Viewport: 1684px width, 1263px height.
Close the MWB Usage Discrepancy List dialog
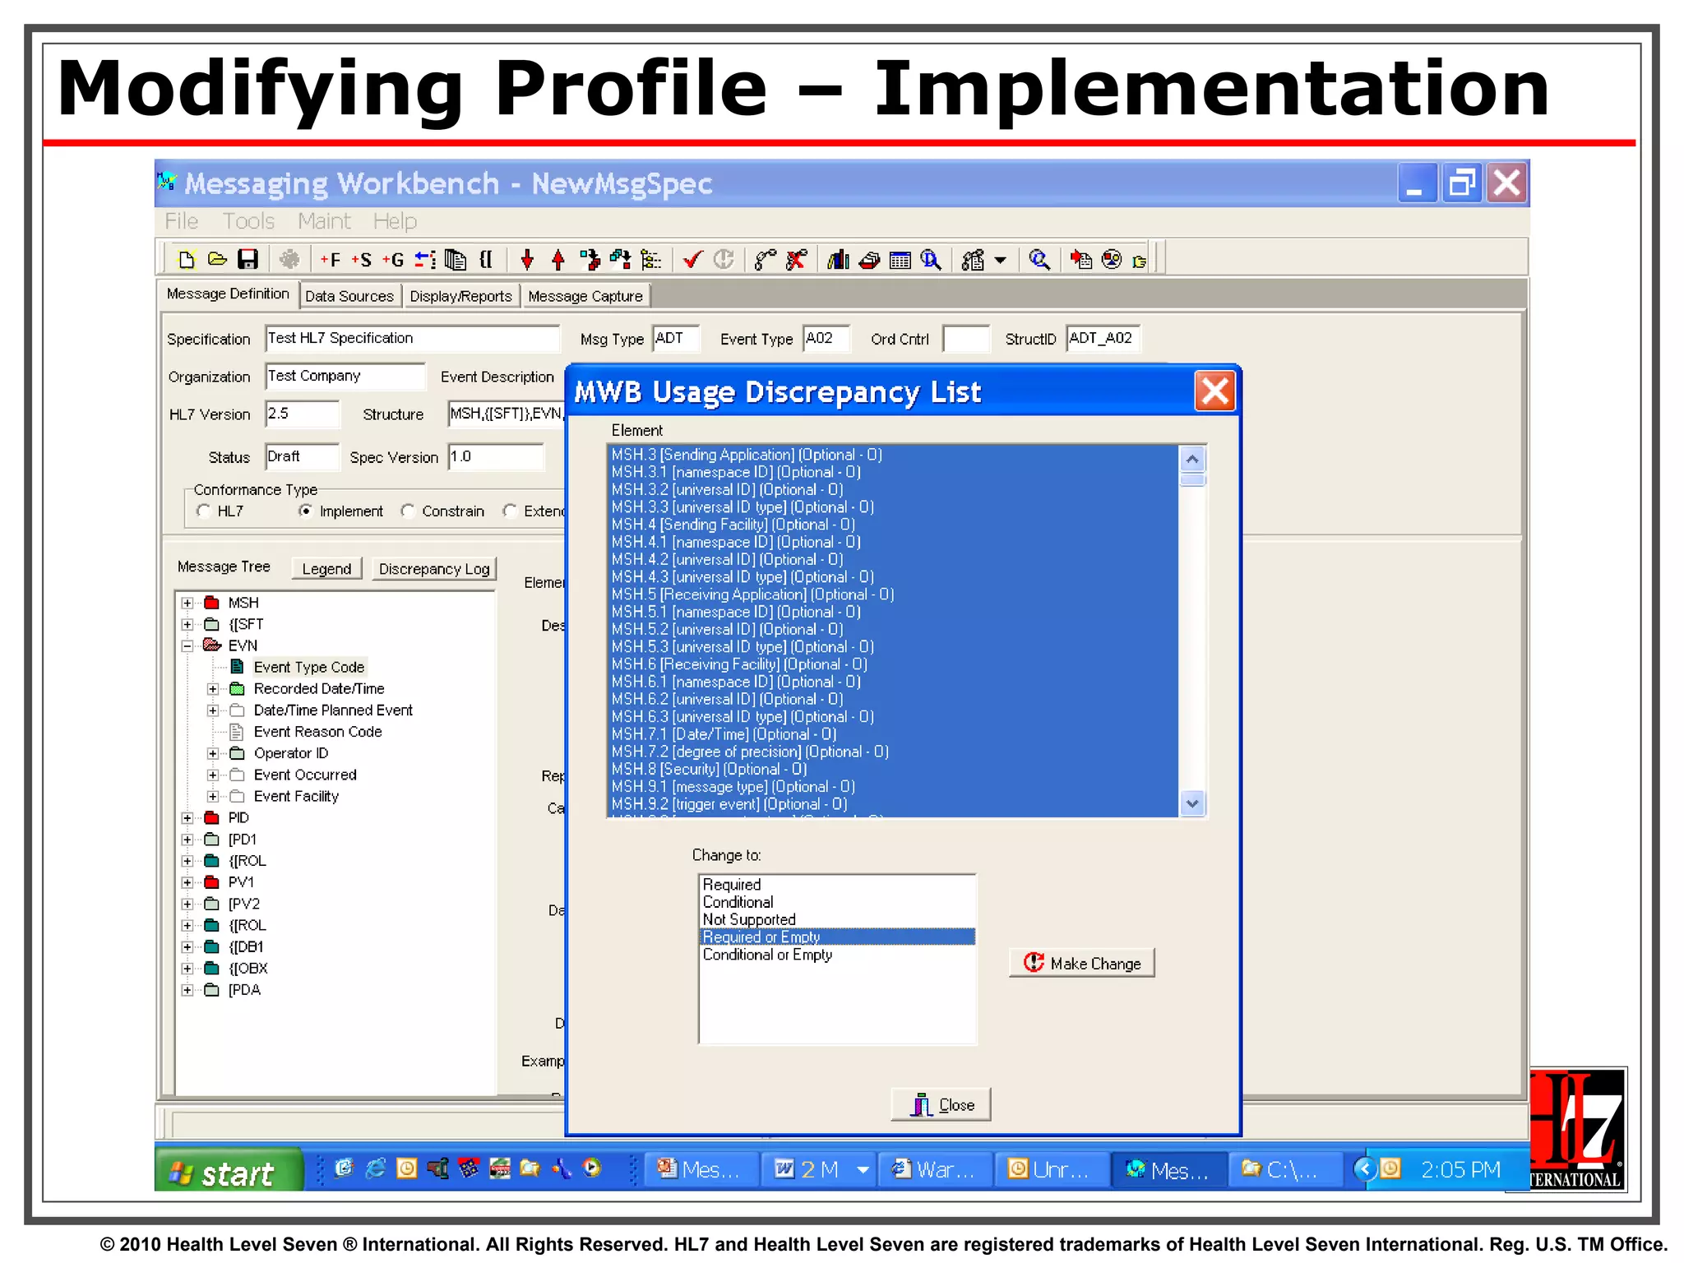click(1215, 391)
